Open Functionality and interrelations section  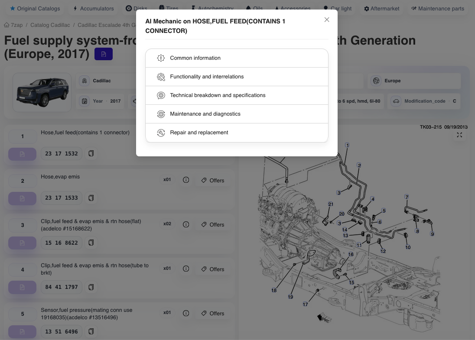237,77
